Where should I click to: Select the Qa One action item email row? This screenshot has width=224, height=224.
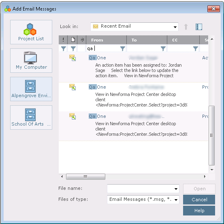click(x=133, y=67)
